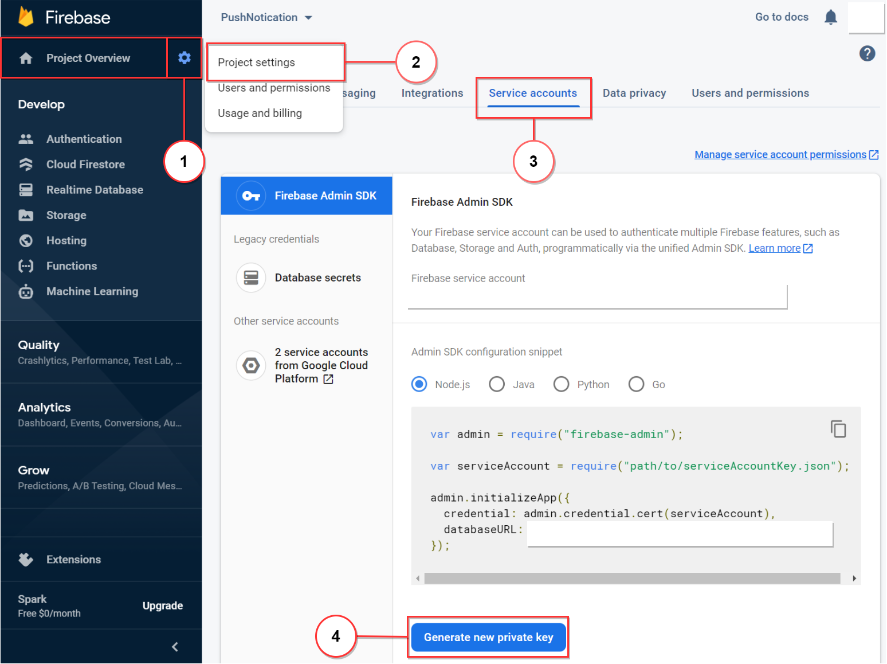Click the code scrollbar left arrow
Image resolution: width=887 pixels, height=664 pixels.
pos(418,578)
